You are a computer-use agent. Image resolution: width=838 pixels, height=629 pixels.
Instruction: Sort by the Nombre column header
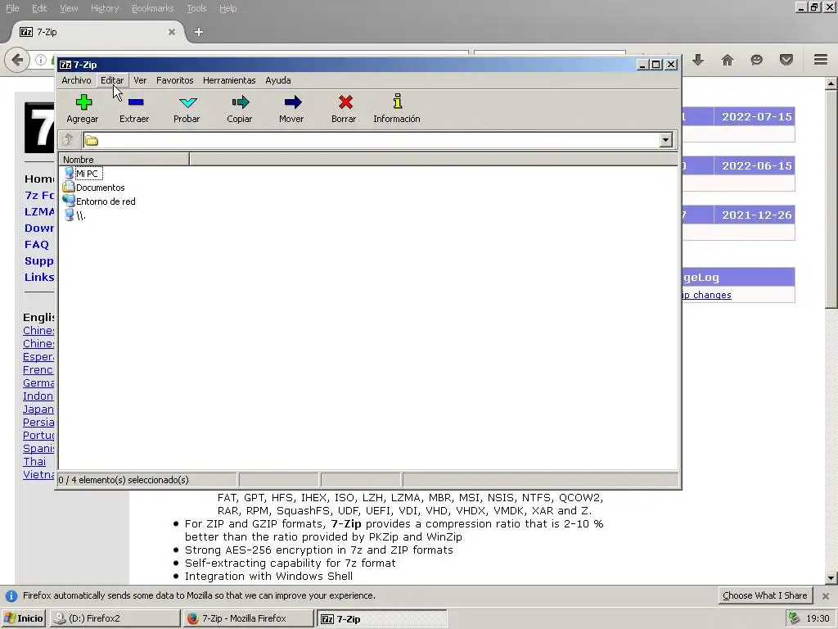click(124, 160)
